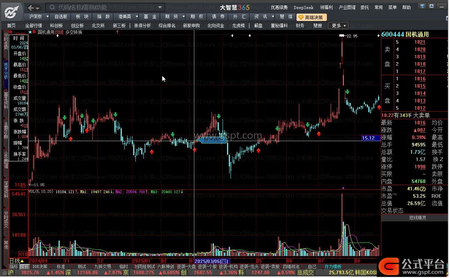Click the cyan star favorite icon beside 国机通用

(x=30, y=32)
